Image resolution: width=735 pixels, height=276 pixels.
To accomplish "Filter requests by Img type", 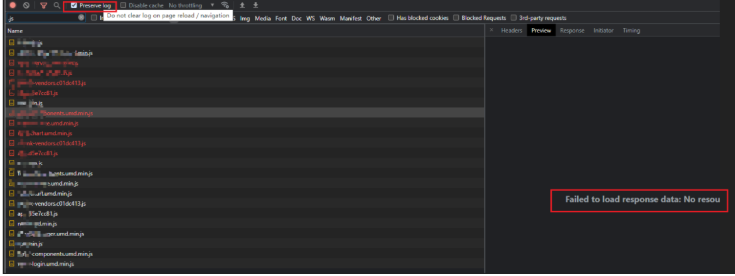I will point(245,19).
